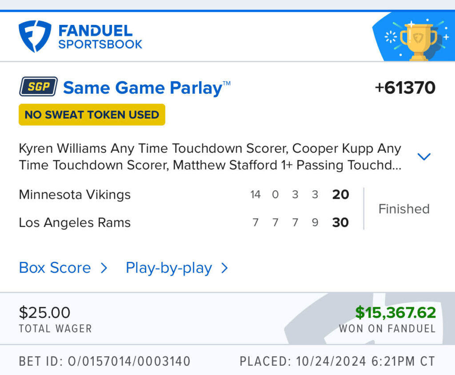Click the $15,367.62 winnings amount
455x375 pixels.
[x=395, y=312]
